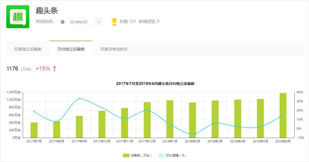Click the calendar icon in date selector
The height and width of the screenshot is (162, 309).
click(62, 22)
